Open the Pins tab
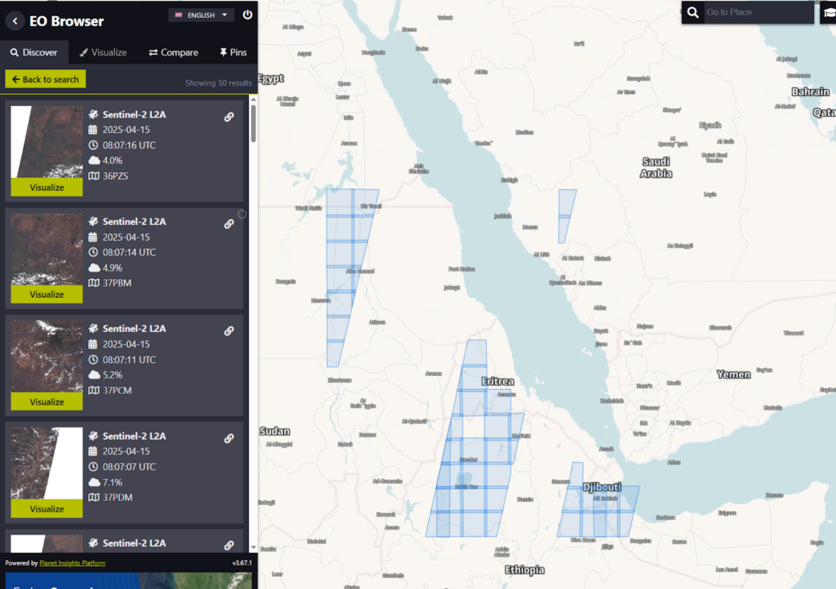 (233, 52)
